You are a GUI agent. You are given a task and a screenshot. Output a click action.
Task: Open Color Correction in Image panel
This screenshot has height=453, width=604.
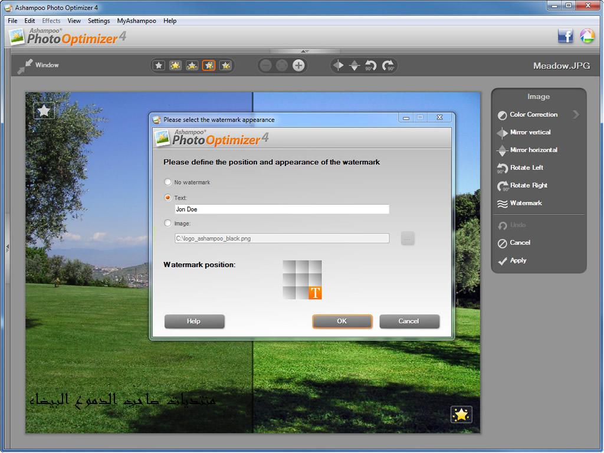tap(533, 114)
